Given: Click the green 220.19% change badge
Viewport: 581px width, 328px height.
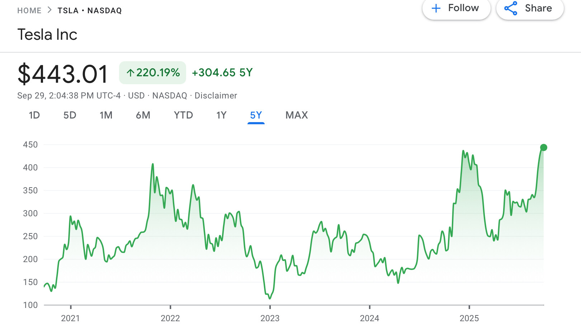Looking at the screenshot, I should point(152,73).
